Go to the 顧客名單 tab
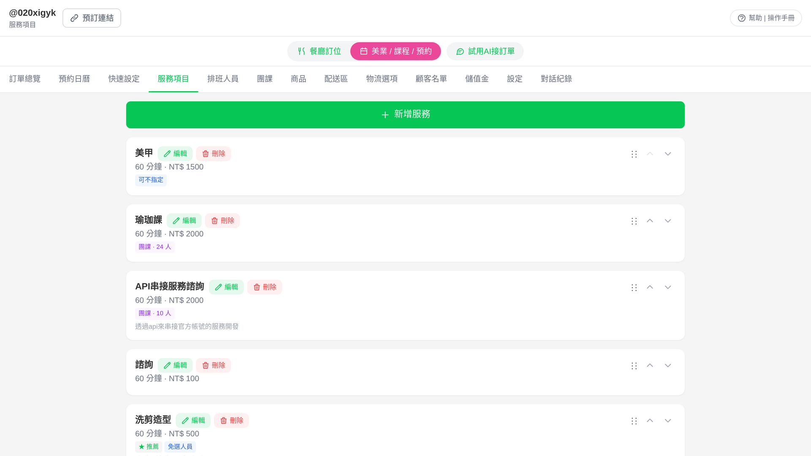811x456 pixels. click(x=431, y=79)
